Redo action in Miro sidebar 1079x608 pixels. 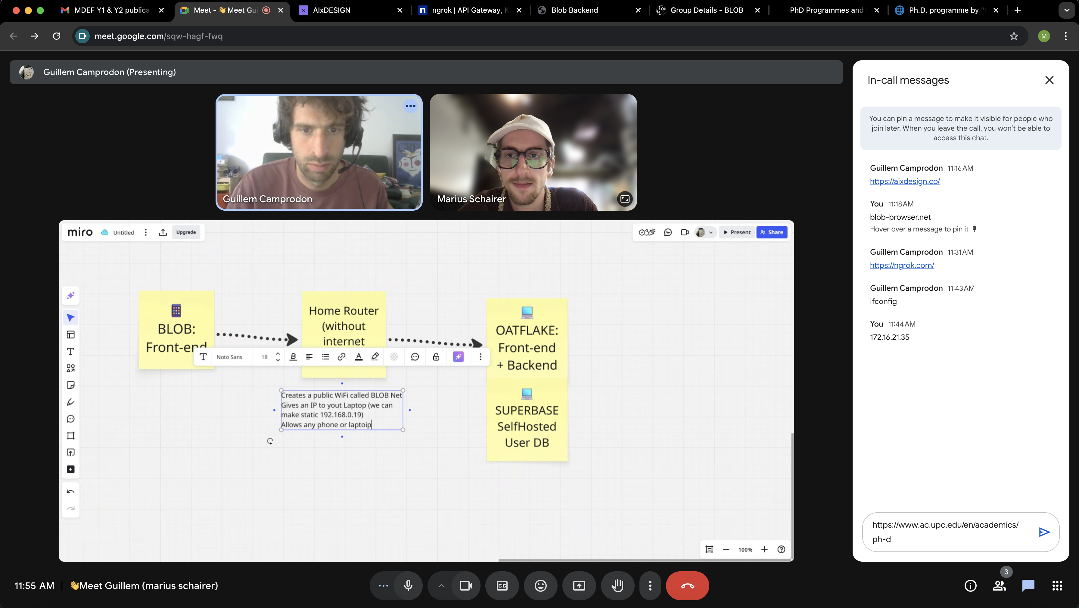click(70, 508)
